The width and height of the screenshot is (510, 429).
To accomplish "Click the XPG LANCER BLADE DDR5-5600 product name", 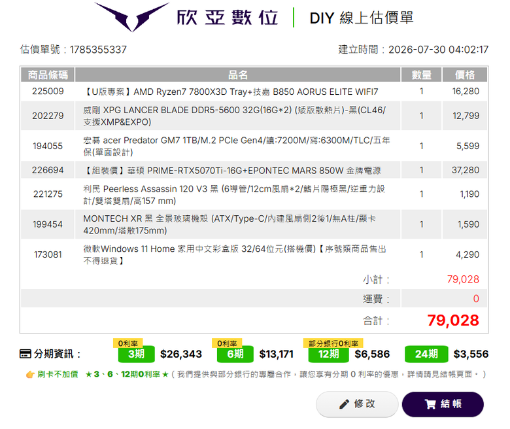I will pyautogui.click(x=234, y=116).
